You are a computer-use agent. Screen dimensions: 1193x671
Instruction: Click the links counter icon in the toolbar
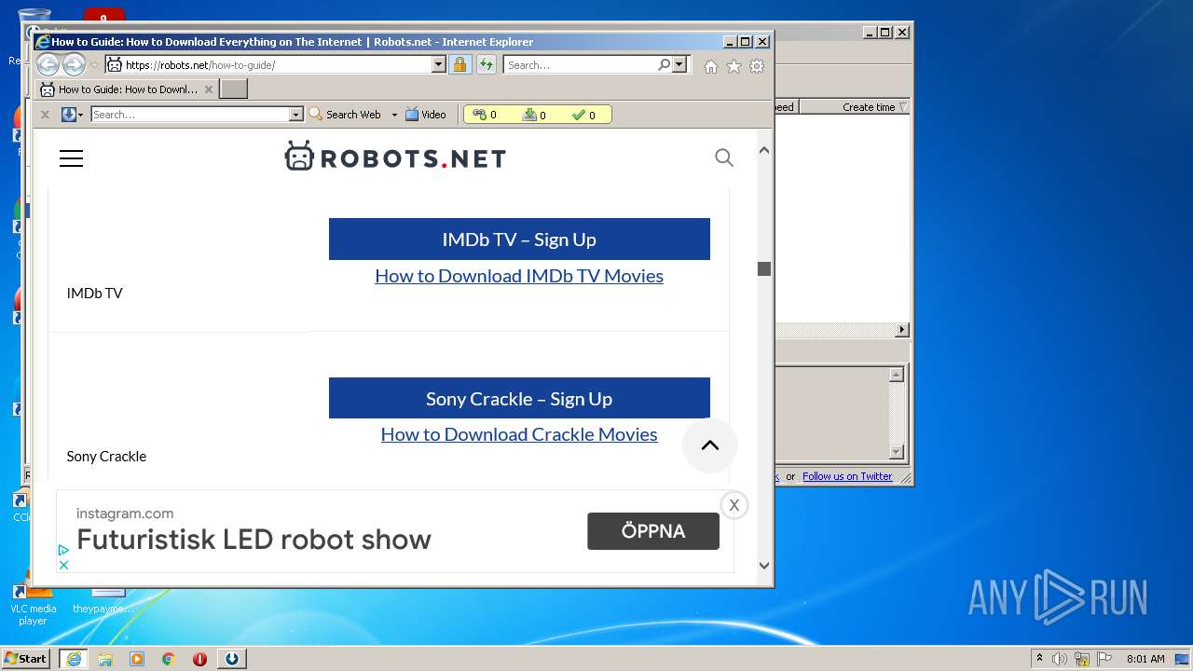480,115
